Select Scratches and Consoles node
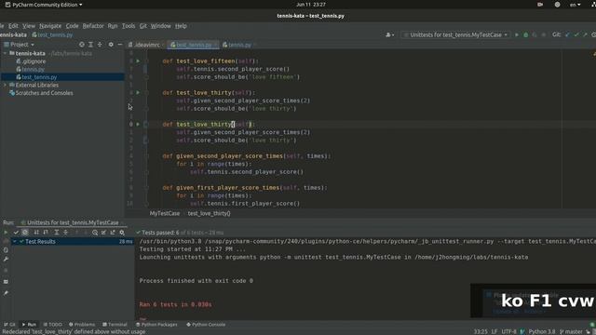 pos(41,93)
